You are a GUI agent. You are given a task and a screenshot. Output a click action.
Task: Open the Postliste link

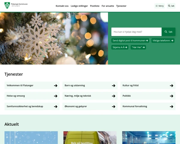pyautogui.click(x=95, y=6)
